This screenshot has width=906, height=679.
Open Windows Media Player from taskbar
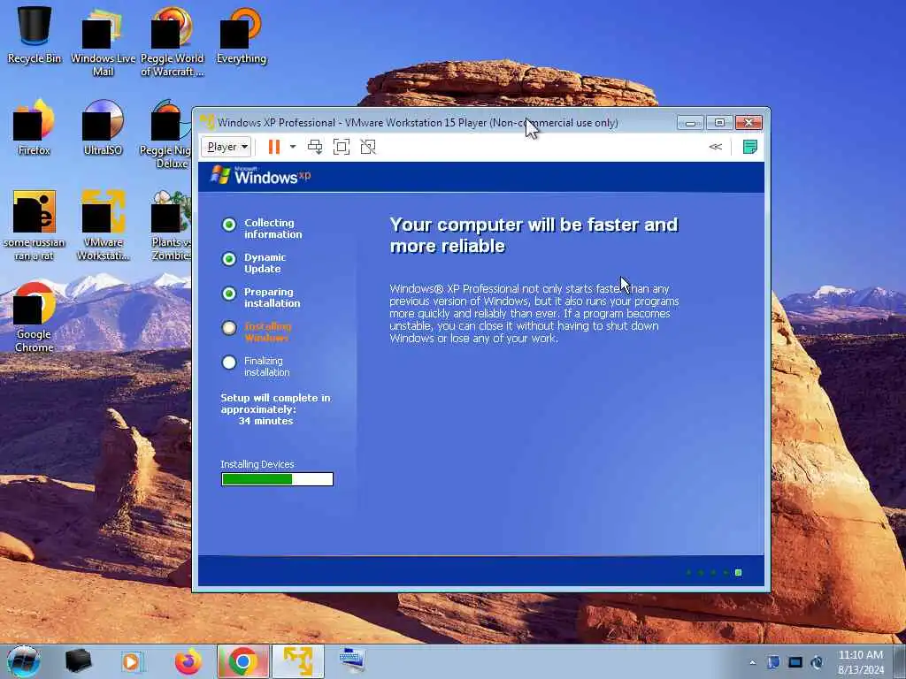(x=132, y=661)
